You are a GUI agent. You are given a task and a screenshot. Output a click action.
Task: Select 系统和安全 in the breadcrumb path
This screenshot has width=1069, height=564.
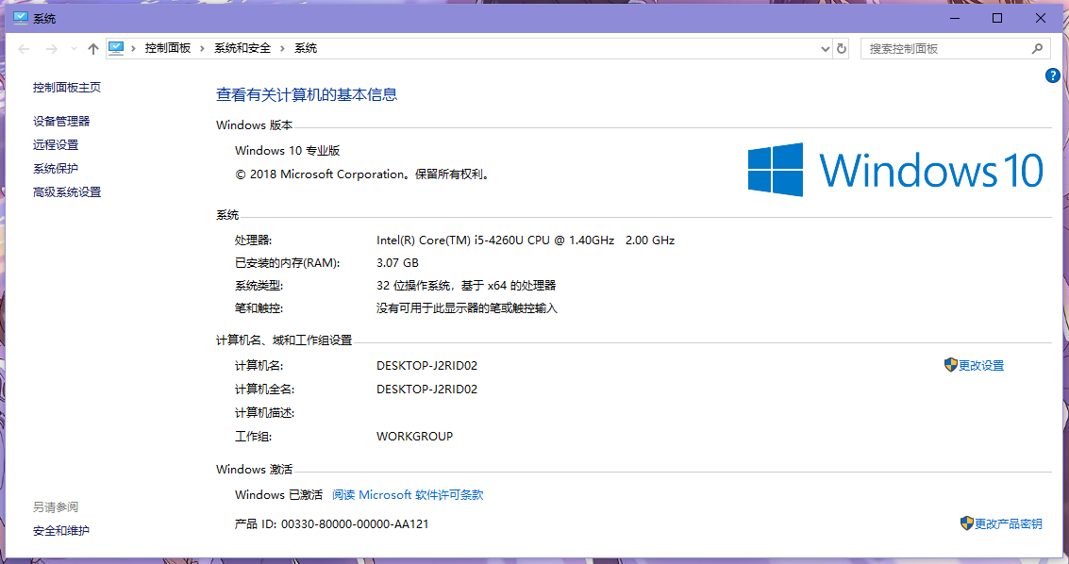[x=242, y=48]
